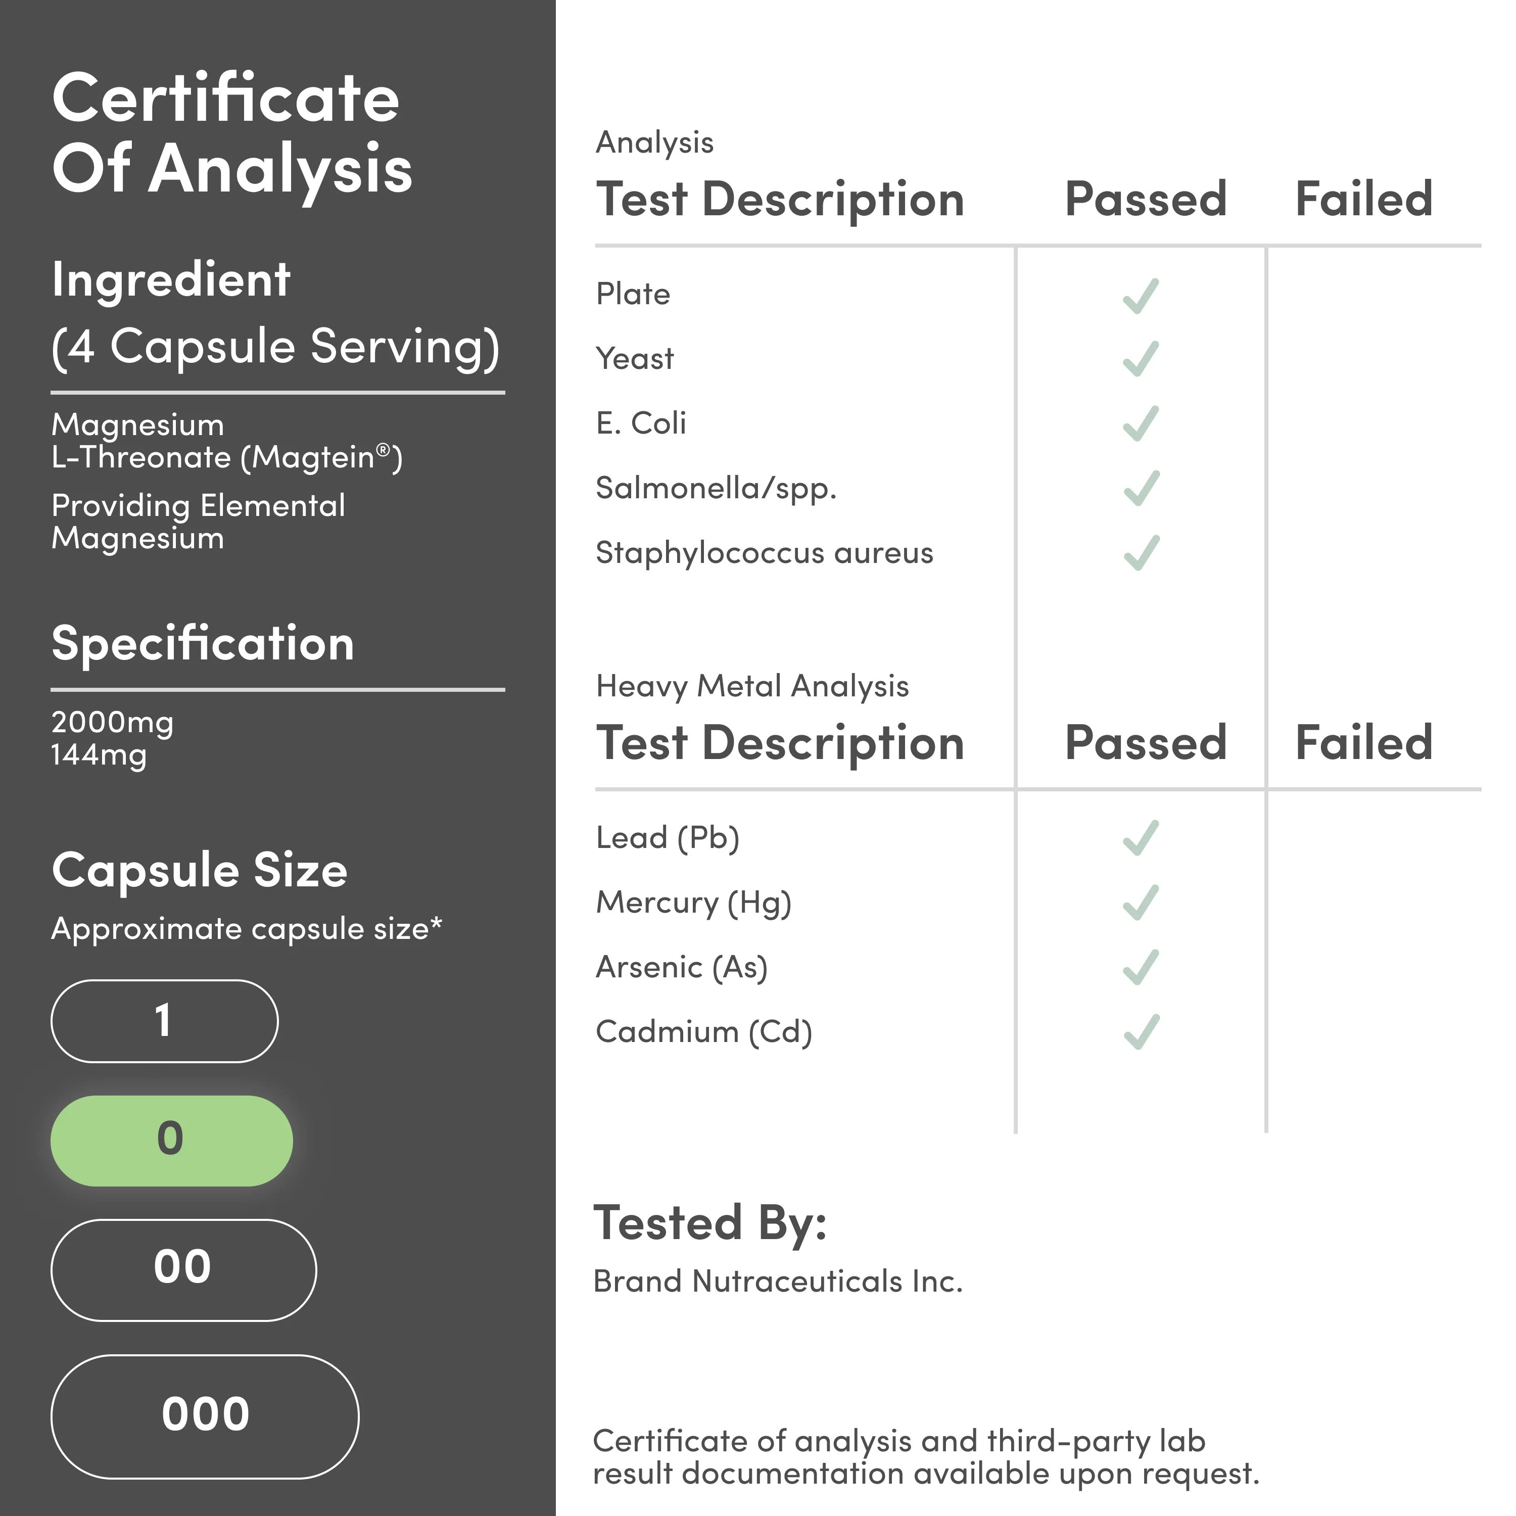Click the Magnesium L-Threonate (Magtein) ingredient text
The height and width of the screenshot is (1516, 1516).
(226, 441)
